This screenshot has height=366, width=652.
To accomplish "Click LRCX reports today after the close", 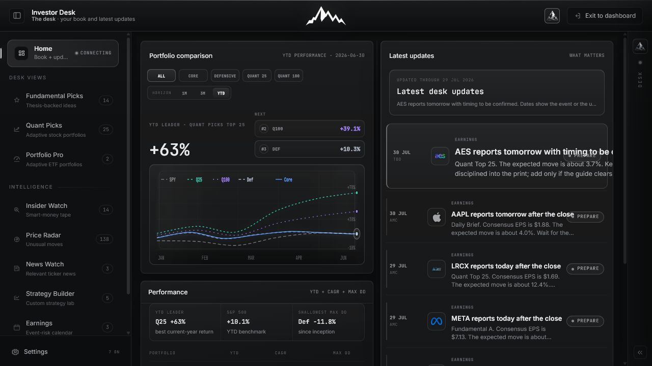I will point(506,266).
